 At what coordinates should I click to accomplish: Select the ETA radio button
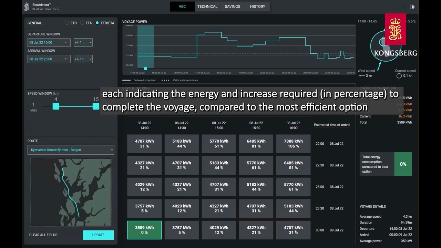pos(82,23)
